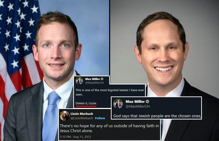The image size is (219, 141).
Task: Open the 5:10 PM Aug 15, 2023 timestamp
Action: [75, 137]
